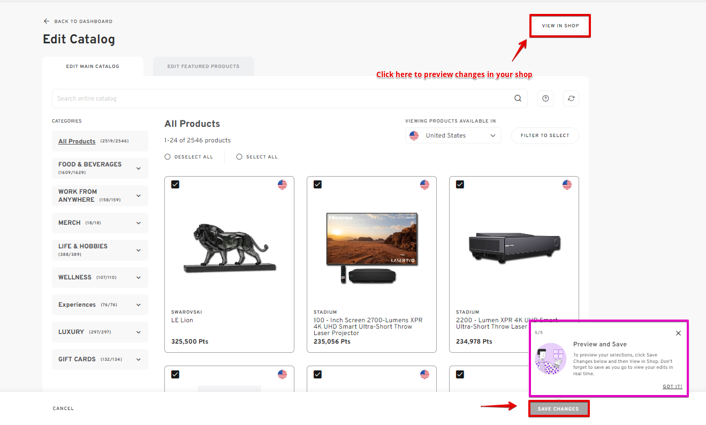Click the 1-24 of 2546 products text

click(198, 140)
